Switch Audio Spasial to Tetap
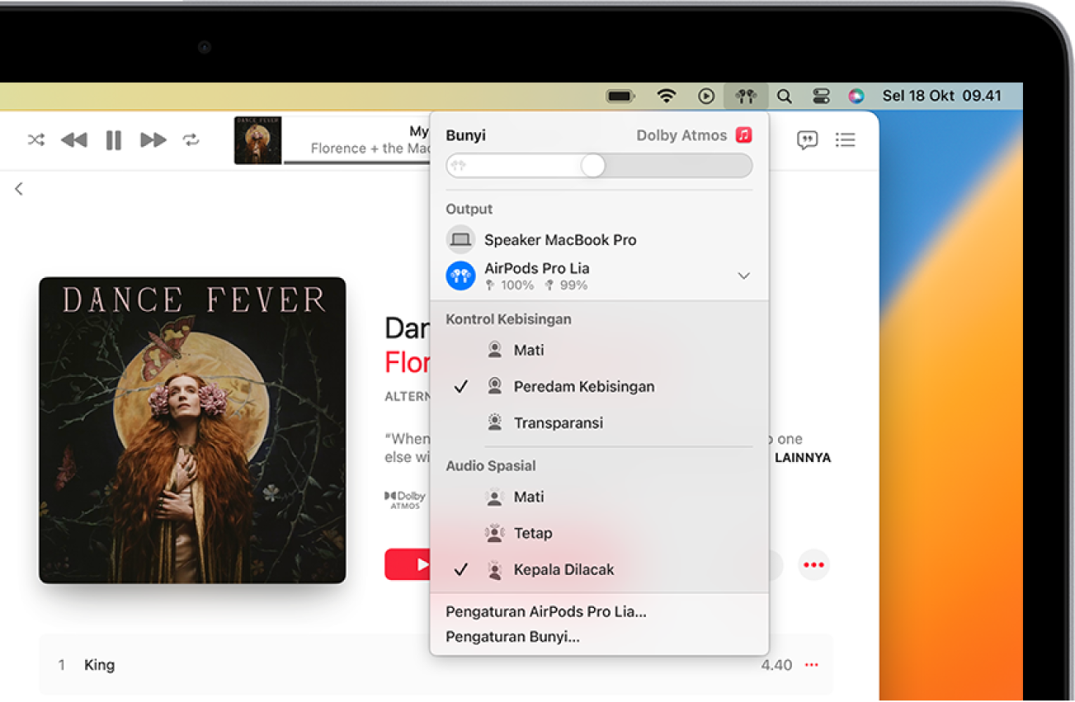Screen dimensions: 1075x702 point(534,533)
